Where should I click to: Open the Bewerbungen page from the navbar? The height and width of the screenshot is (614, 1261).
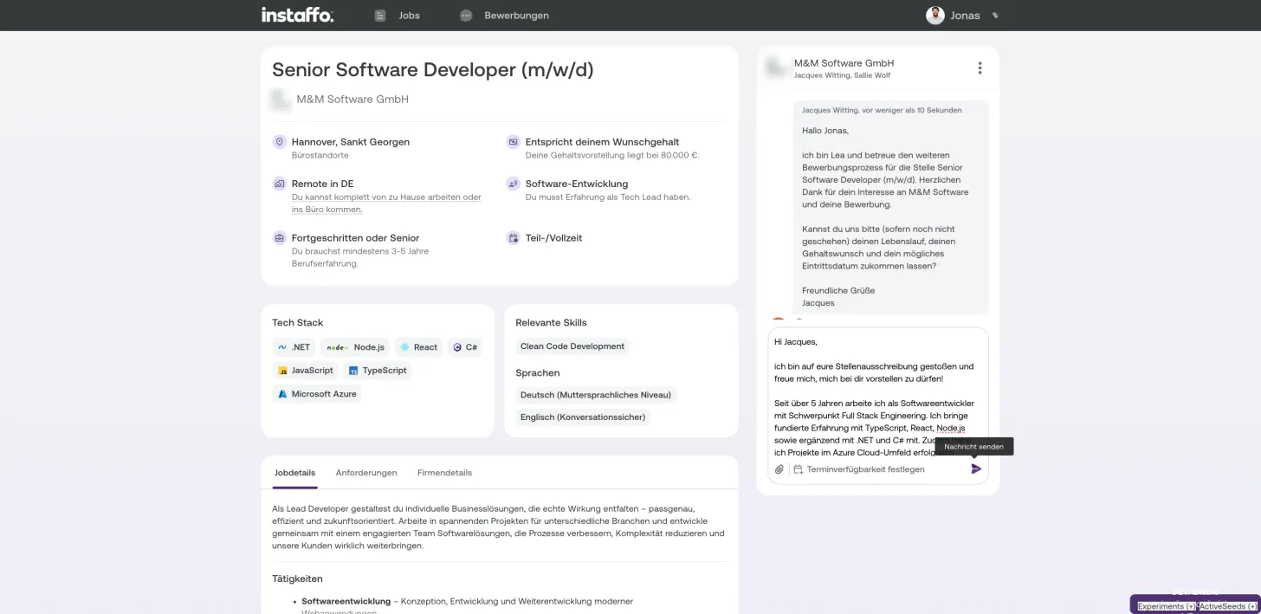pyautogui.click(x=504, y=16)
